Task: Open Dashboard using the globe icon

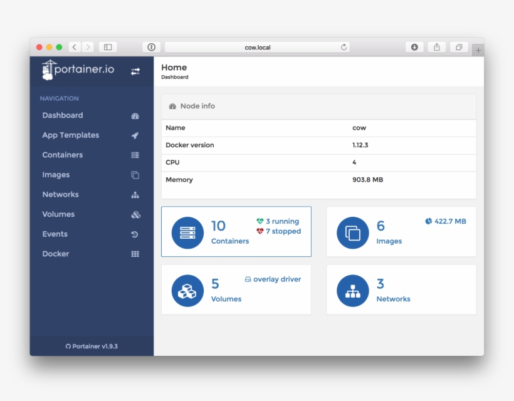Action: click(x=135, y=116)
